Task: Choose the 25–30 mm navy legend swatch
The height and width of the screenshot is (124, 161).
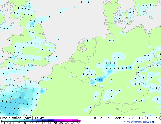Action: click(51, 121)
